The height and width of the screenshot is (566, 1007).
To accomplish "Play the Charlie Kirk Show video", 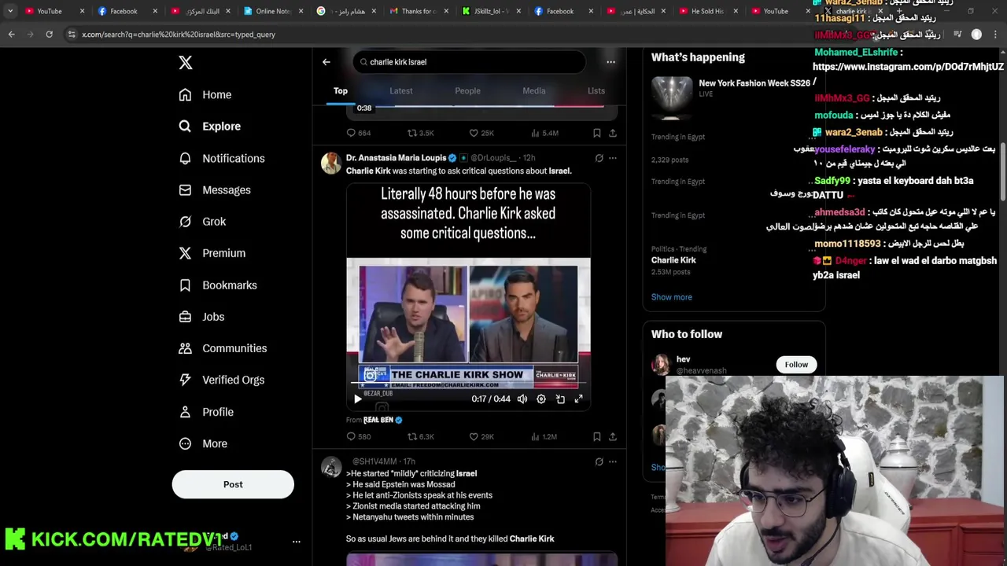I will 357,399.
